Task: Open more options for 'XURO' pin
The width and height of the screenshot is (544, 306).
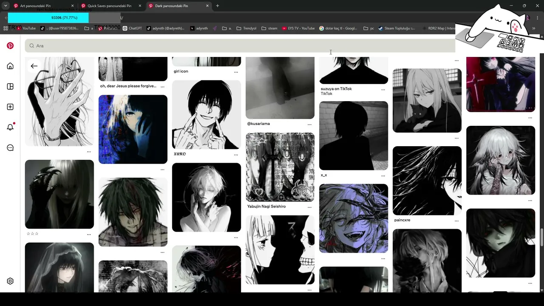Action: tap(236, 155)
